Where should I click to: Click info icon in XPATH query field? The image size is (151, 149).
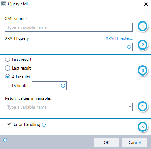point(129,47)
